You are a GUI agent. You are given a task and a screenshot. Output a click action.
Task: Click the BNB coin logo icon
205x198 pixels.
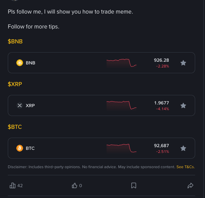click(20, 63)
